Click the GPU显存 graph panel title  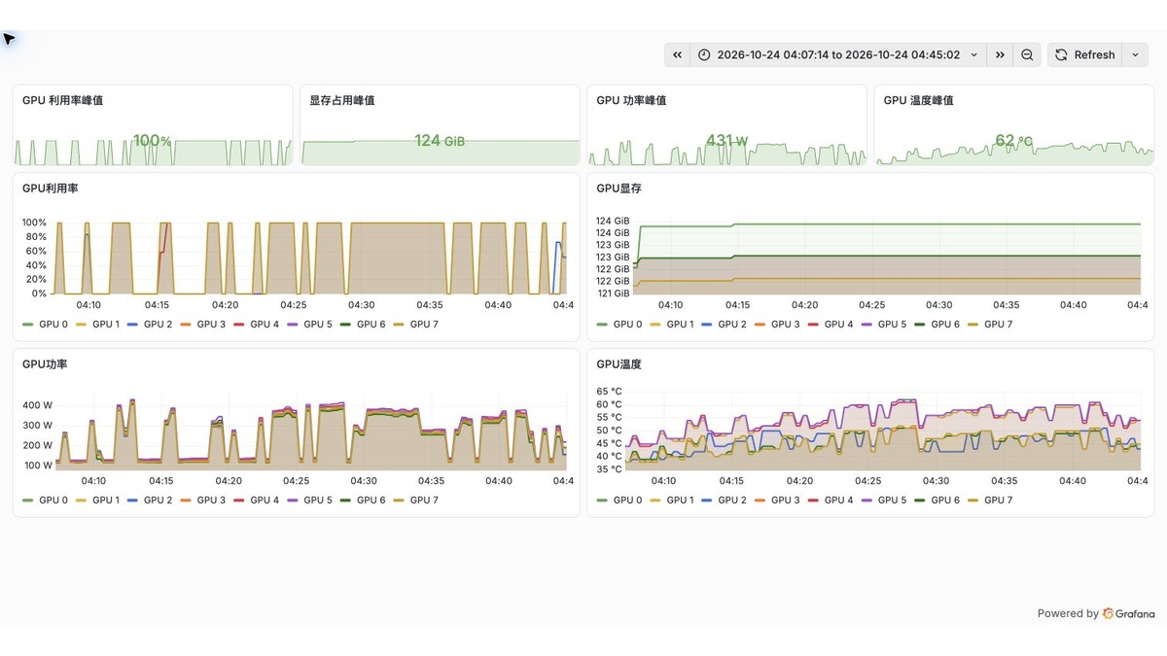(x=619, y=189)
